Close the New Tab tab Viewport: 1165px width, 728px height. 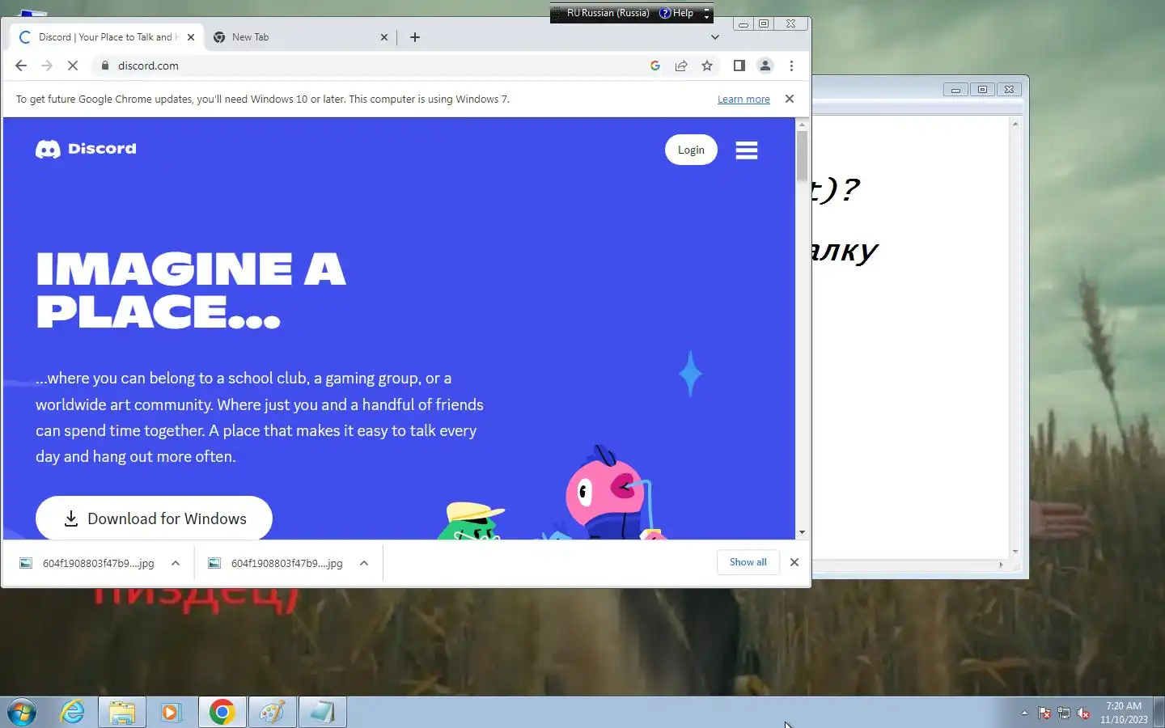pyautogui.click(x=384, y=37)
